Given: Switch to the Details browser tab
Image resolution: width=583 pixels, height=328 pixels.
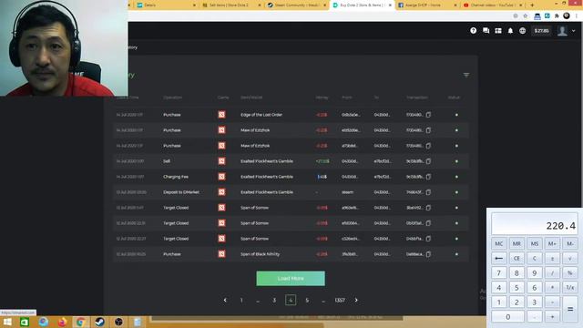Looking at the screenshot, I should [x=166, y=5].
